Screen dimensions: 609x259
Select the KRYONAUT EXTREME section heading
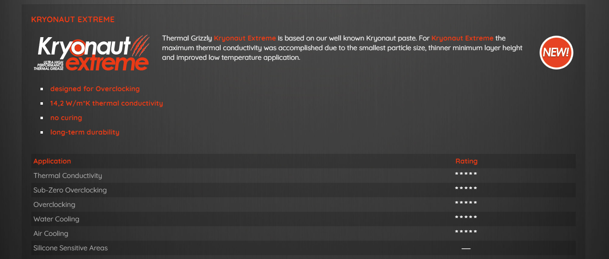coord(73,20)
